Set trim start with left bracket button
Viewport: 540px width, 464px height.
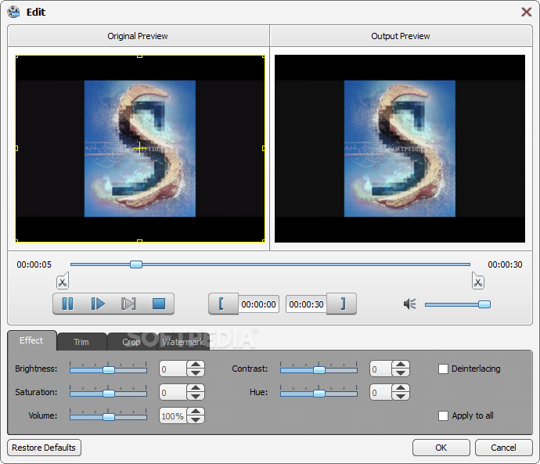(x=221, y=304)
